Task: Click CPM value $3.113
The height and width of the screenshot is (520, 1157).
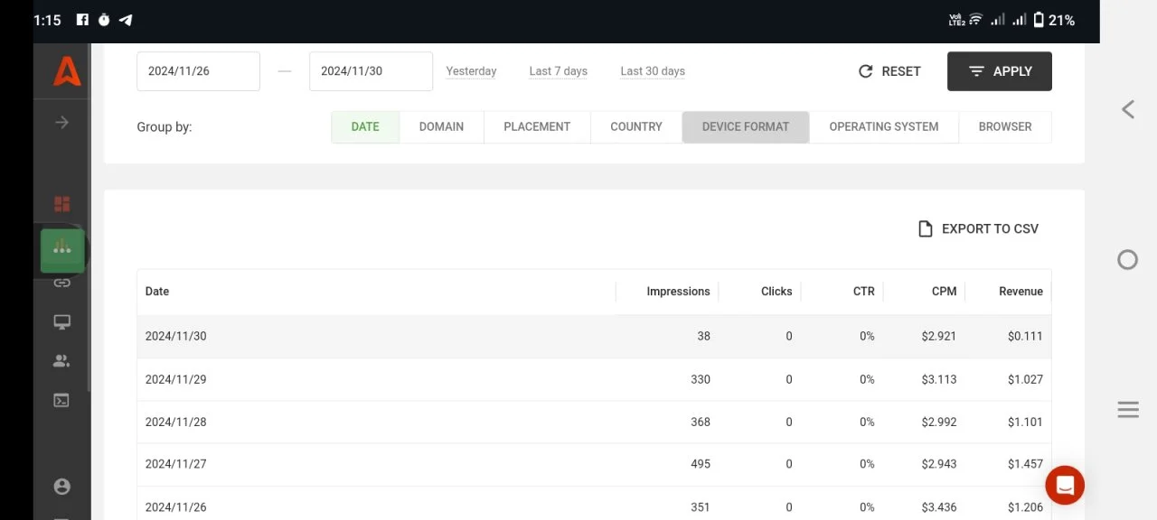Action: pos(939,379)
